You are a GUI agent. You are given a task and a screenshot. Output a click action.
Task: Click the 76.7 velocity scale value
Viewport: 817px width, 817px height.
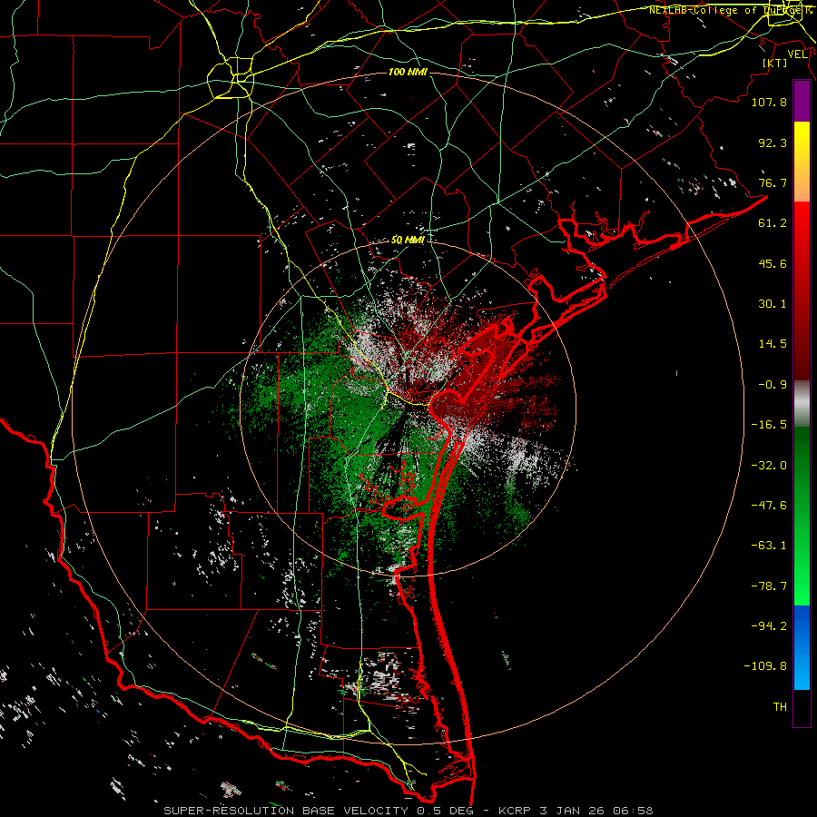point(773,182)
